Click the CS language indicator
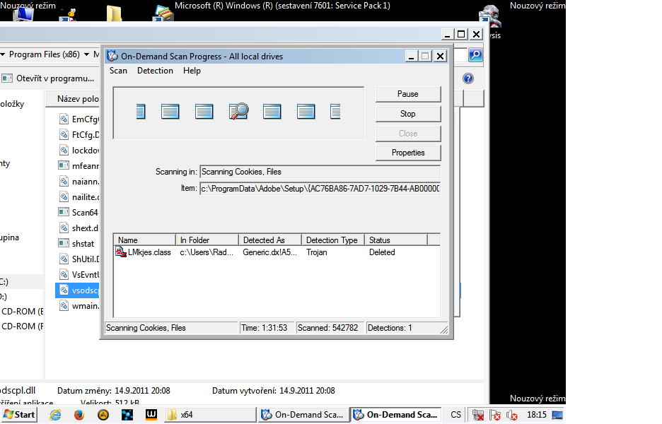Screen dimensions: 662x424 tap(456, 415)
